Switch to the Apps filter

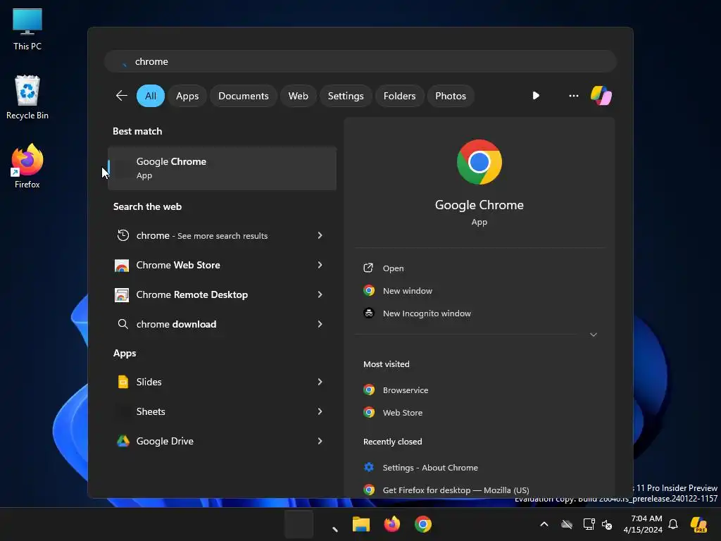point(187,96)
